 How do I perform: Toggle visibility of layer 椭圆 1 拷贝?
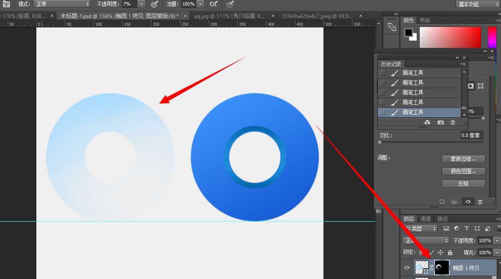406,267
